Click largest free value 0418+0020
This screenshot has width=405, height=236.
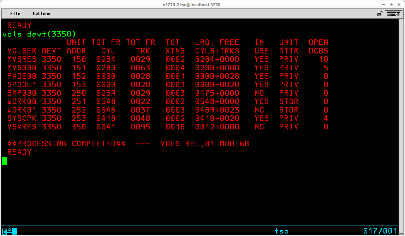217,119
